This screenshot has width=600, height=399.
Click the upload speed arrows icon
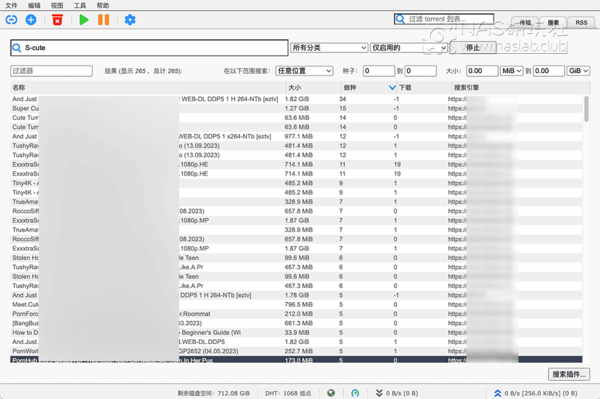click(x=497, y=393)
